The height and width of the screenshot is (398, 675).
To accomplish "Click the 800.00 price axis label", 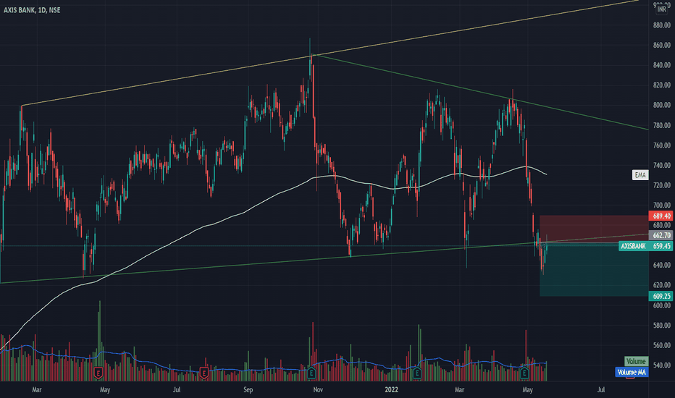I will (662, 105).
